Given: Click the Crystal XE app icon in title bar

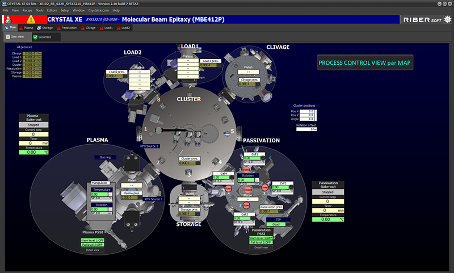Looking at the screenshot, I should [4, 3].
